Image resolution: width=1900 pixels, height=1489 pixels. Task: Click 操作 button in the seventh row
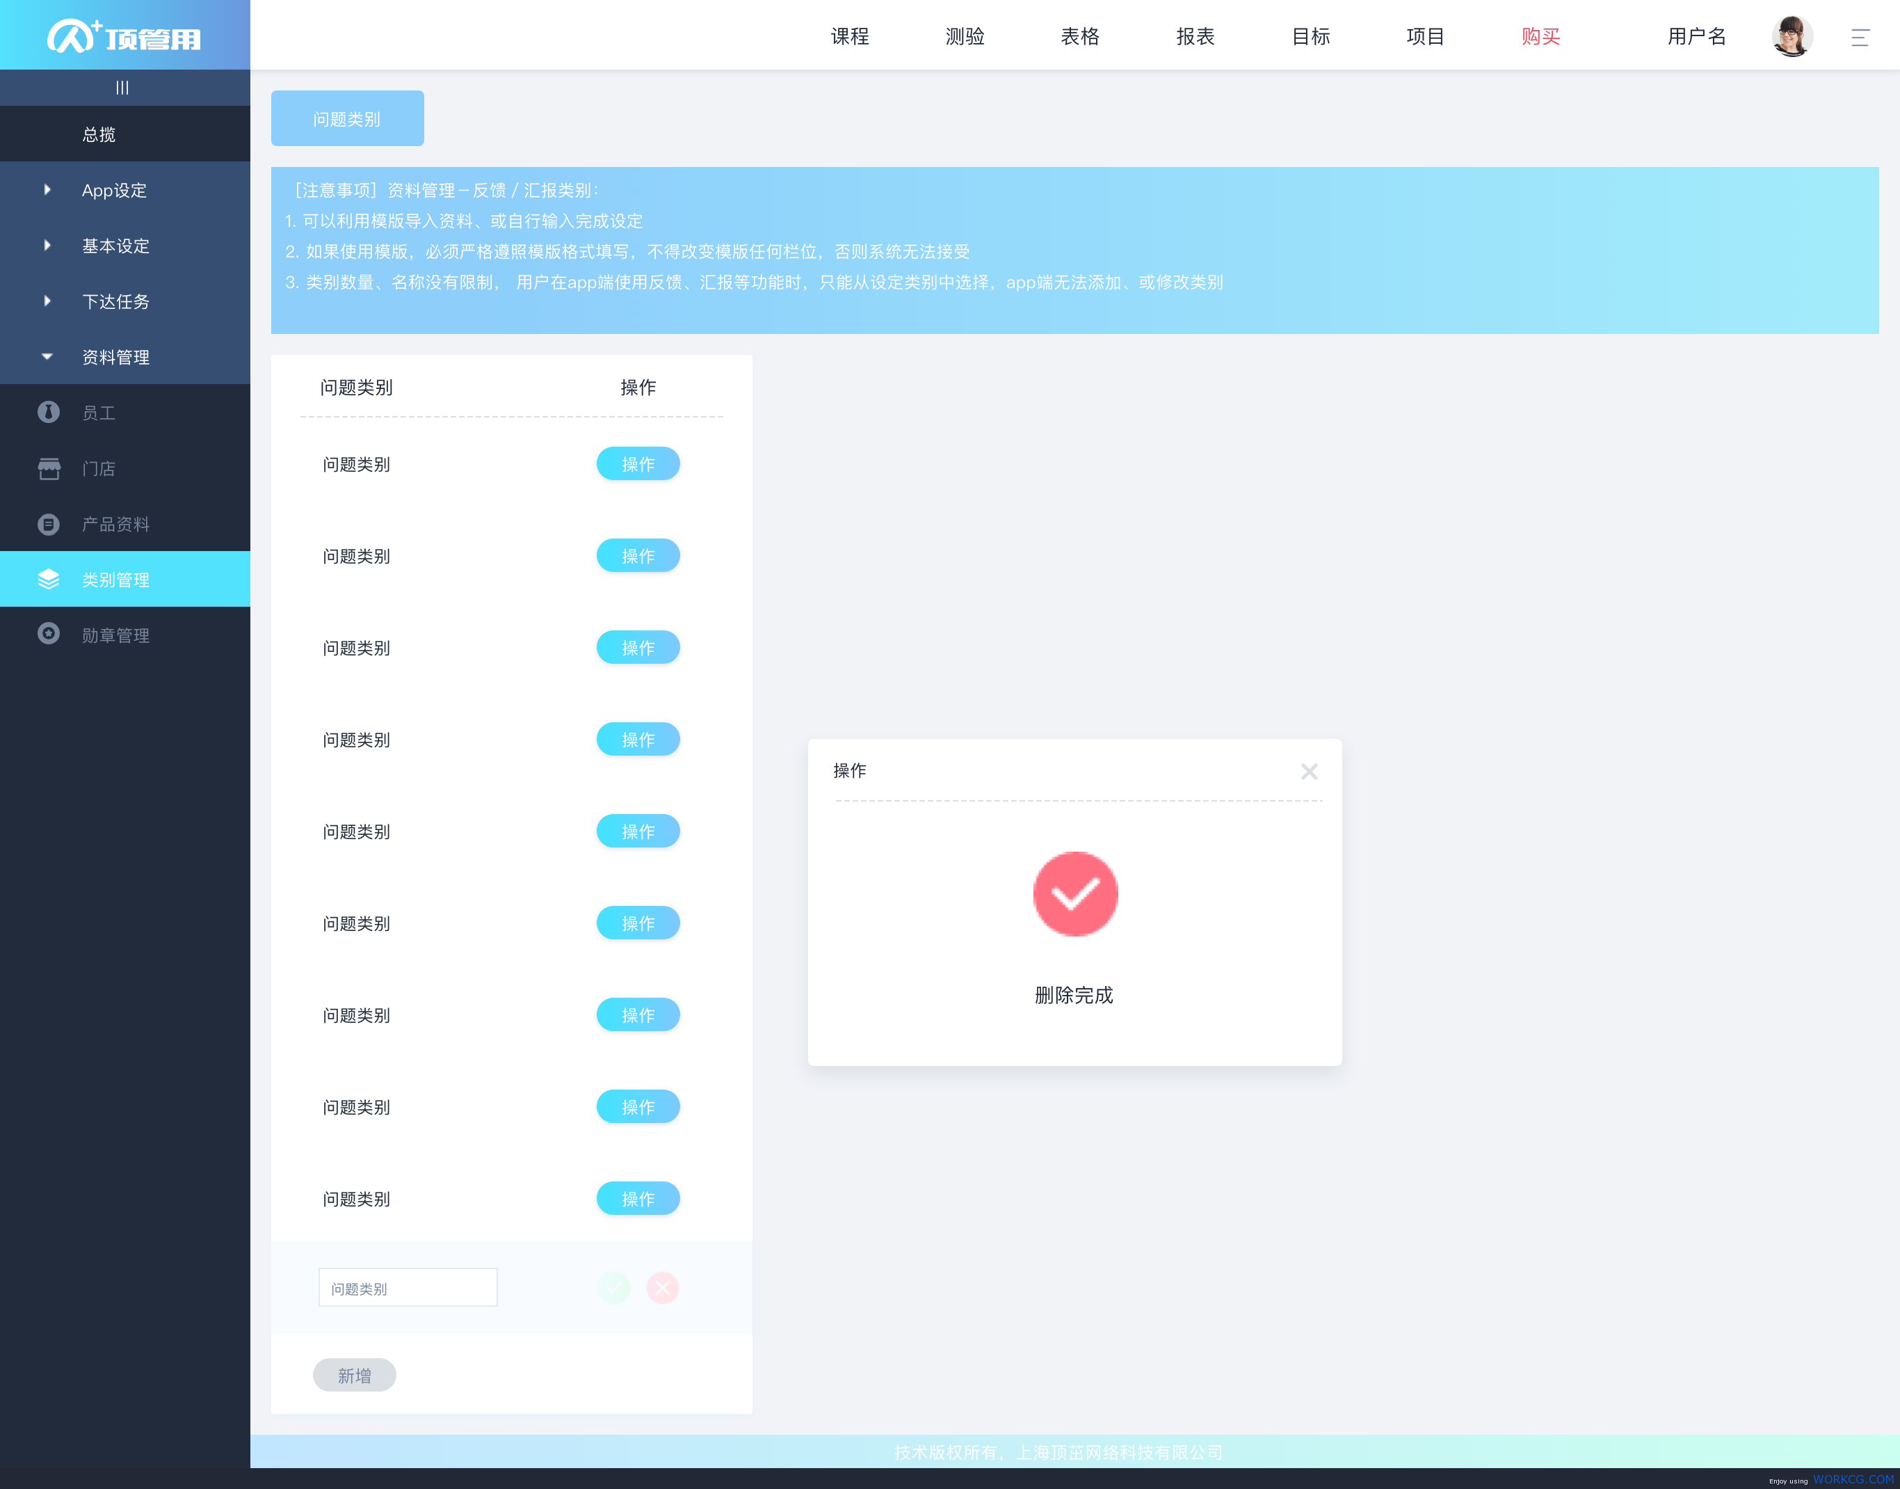638,1014
